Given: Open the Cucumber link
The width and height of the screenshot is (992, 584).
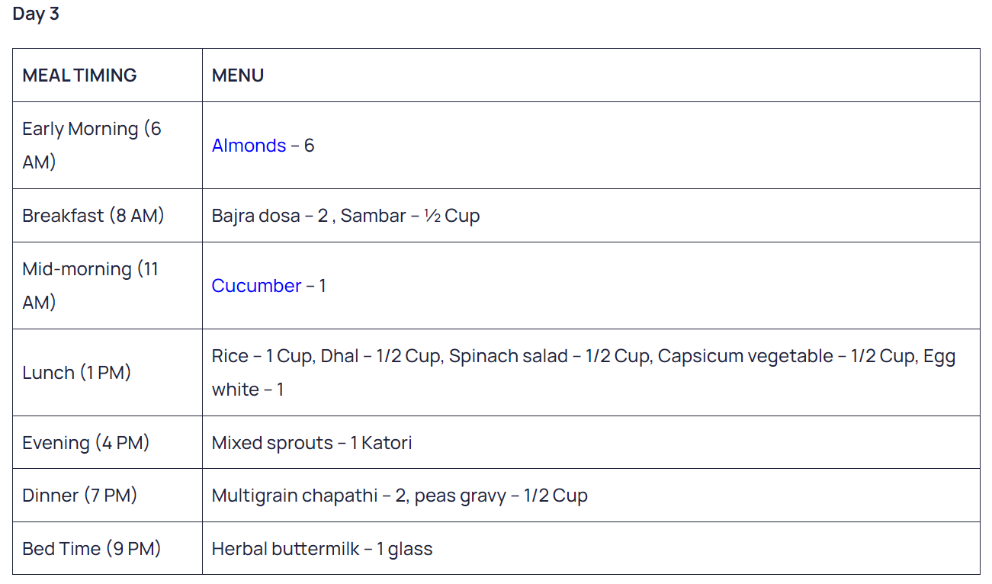Looking at the screenshot, I should pyautogui.click(x=257, y=286).
